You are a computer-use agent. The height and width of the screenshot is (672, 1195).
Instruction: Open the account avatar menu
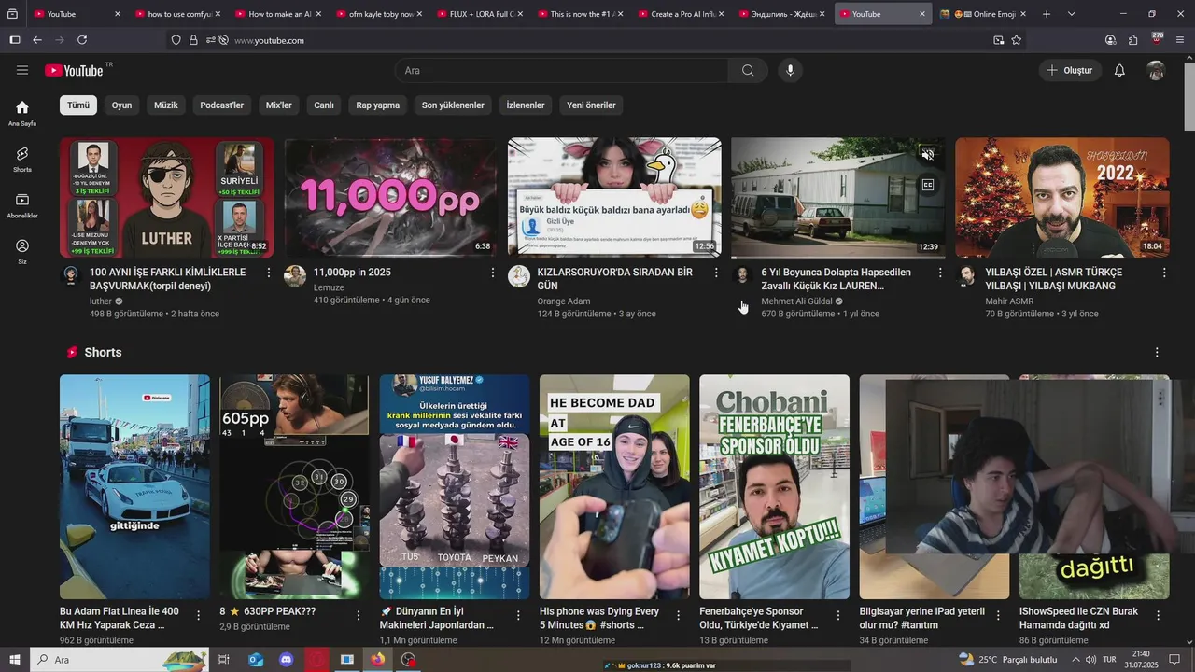[x=1156, y=71]
